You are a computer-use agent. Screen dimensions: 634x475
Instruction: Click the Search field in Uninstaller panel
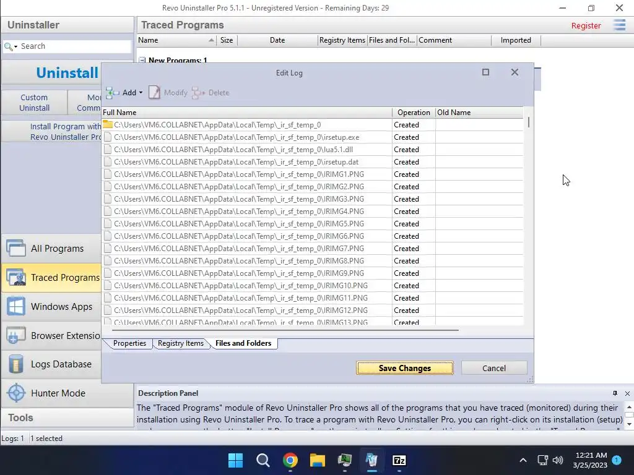75,46
